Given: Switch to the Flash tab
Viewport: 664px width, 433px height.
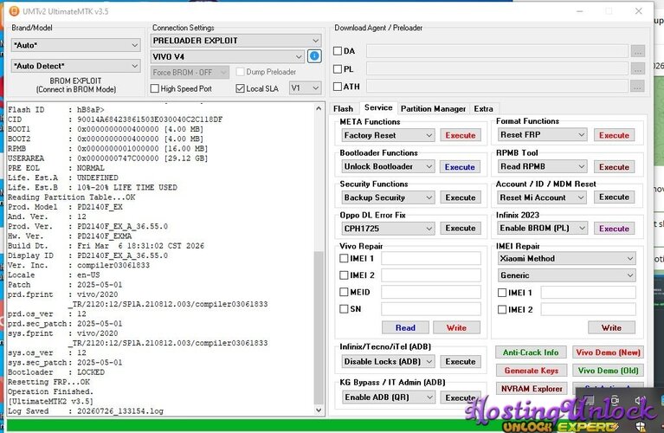Looking at the screenshot, I should coord(343,109).
